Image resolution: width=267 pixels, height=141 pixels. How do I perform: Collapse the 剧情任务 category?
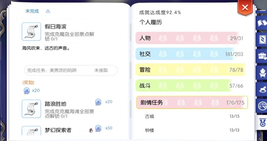click(192, 103)
